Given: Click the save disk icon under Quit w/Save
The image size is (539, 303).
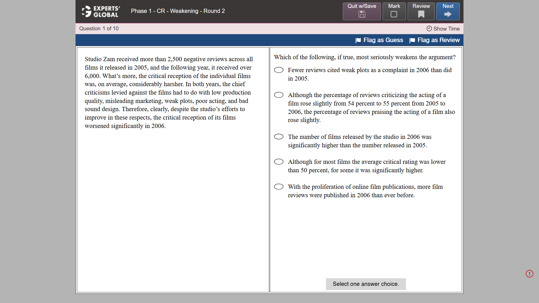Looking at the screenshot, I should click(x=362, y=15).
